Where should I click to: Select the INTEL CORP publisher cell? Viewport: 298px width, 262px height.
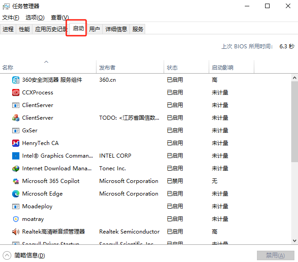[115, 156]
